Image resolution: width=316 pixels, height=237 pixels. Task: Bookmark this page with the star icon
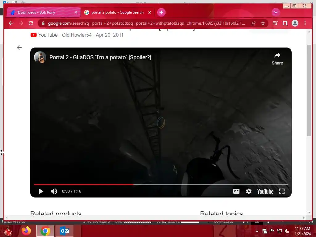263,23
